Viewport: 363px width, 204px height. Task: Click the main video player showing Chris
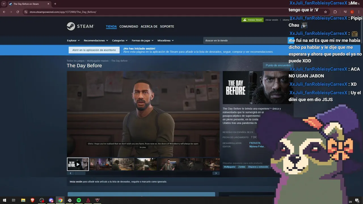143,114
